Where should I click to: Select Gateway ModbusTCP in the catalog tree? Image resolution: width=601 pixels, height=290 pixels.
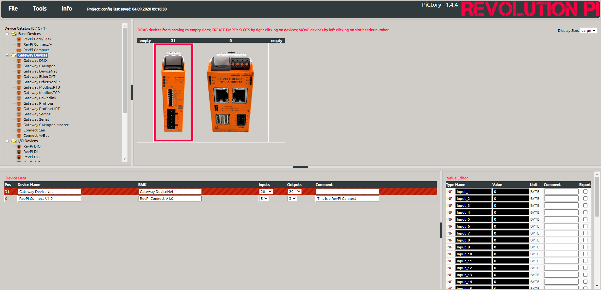coord(41,93)
